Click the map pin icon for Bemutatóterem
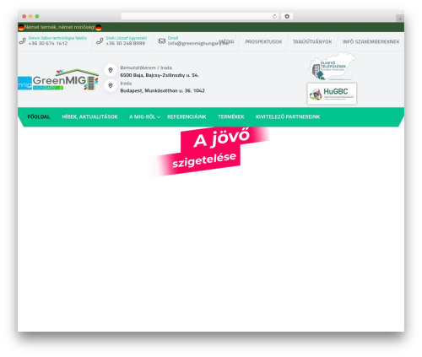This screenshot has width=422, height=357. 111,70
